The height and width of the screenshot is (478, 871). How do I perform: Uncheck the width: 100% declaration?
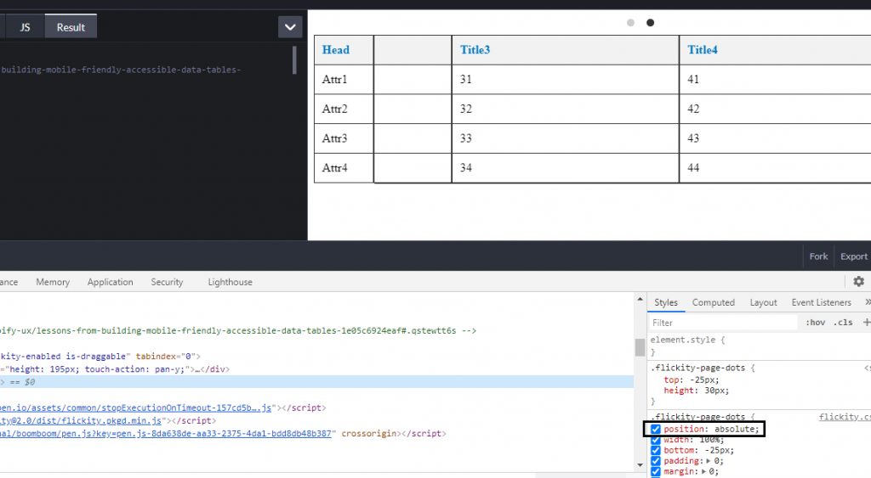pos(656,440)
